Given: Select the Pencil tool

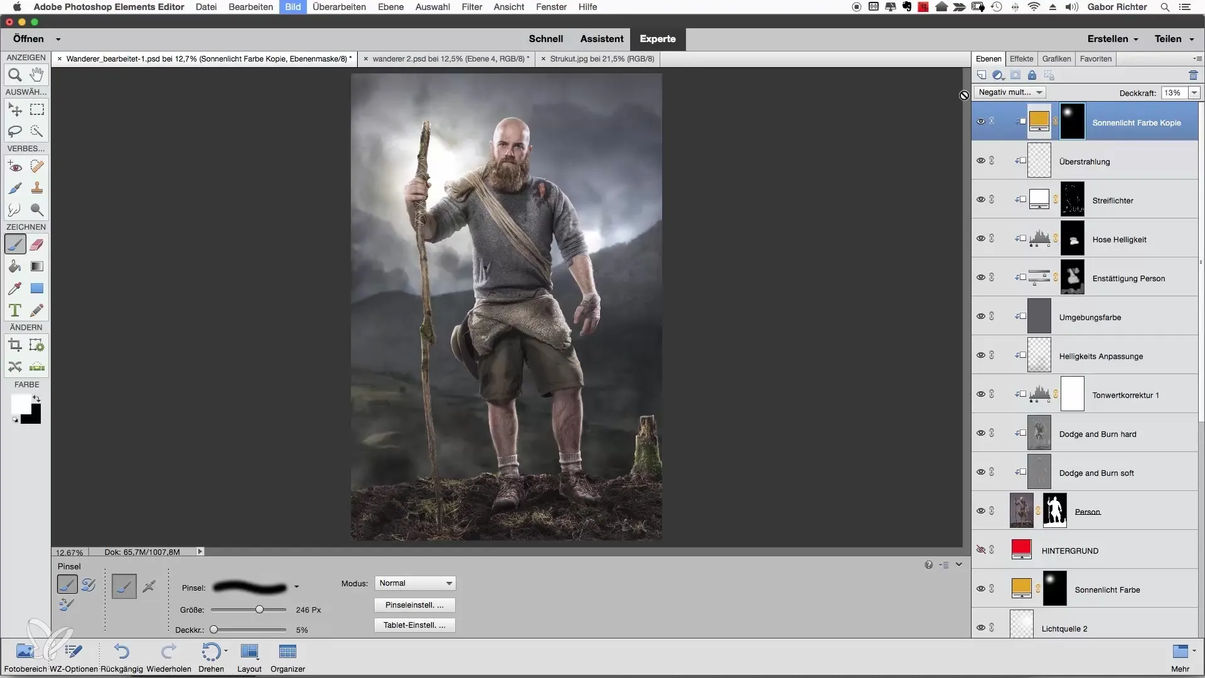Looking at the screenshot, I should [37, 310].
